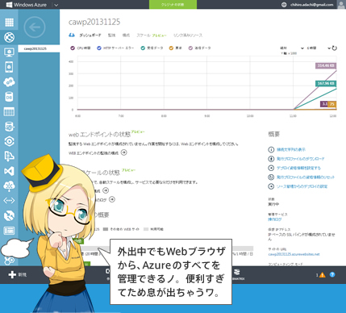Open Traffic Manager icon in sidebar
The width and height of the screenshot is (346, 313).
(x=9, y=215)
